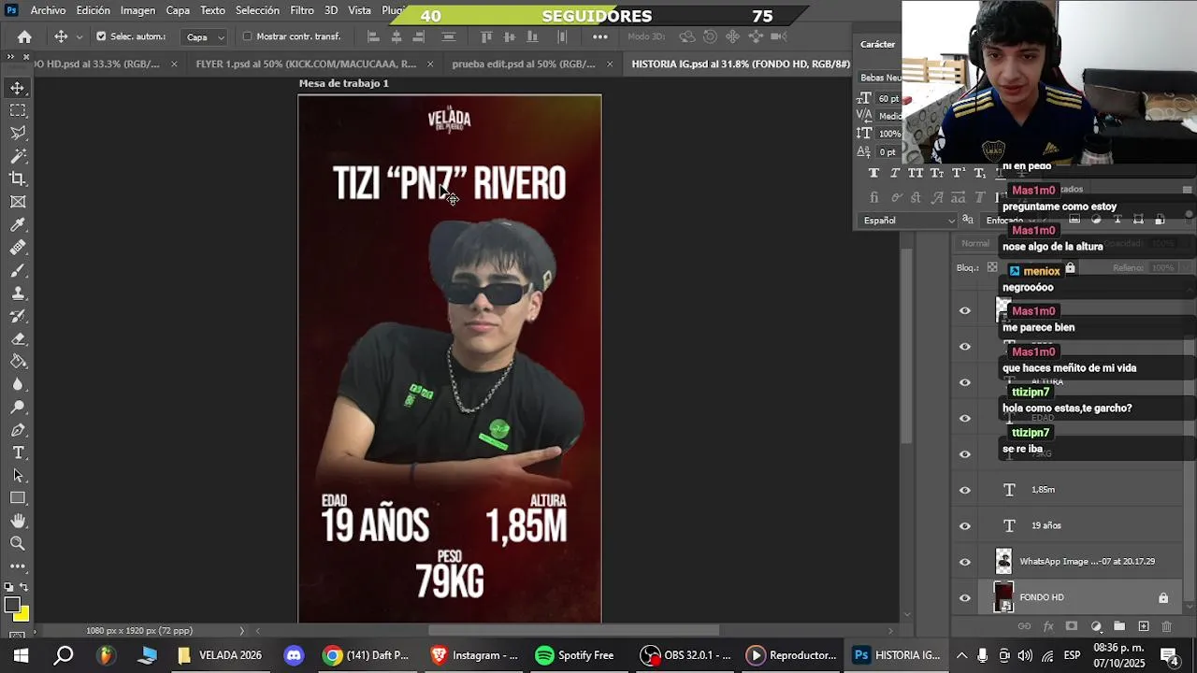Add layer style using fx icon
Screen dimensions: 1197x673
pyautogui.click(x=1048, y=626)
